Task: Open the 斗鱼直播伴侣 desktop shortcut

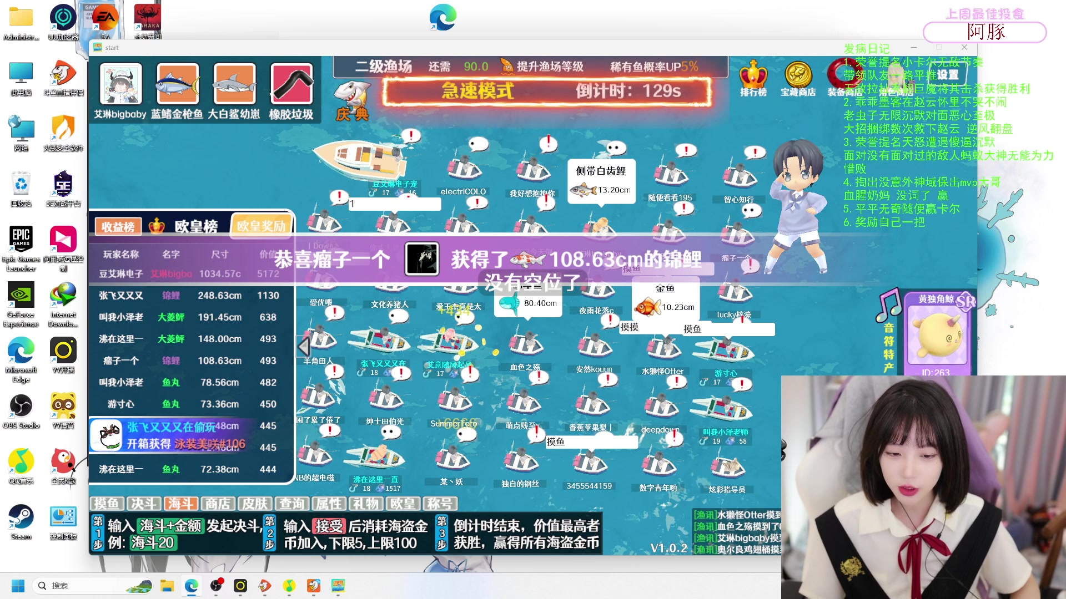Action: [x=63, y=78]
